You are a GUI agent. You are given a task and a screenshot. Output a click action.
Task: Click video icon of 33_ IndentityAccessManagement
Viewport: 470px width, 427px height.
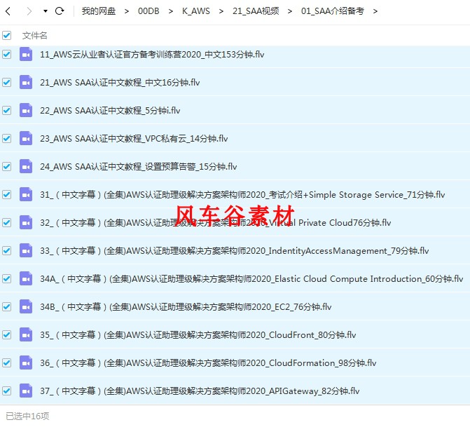pyautogui.click(x=26, y=250)
